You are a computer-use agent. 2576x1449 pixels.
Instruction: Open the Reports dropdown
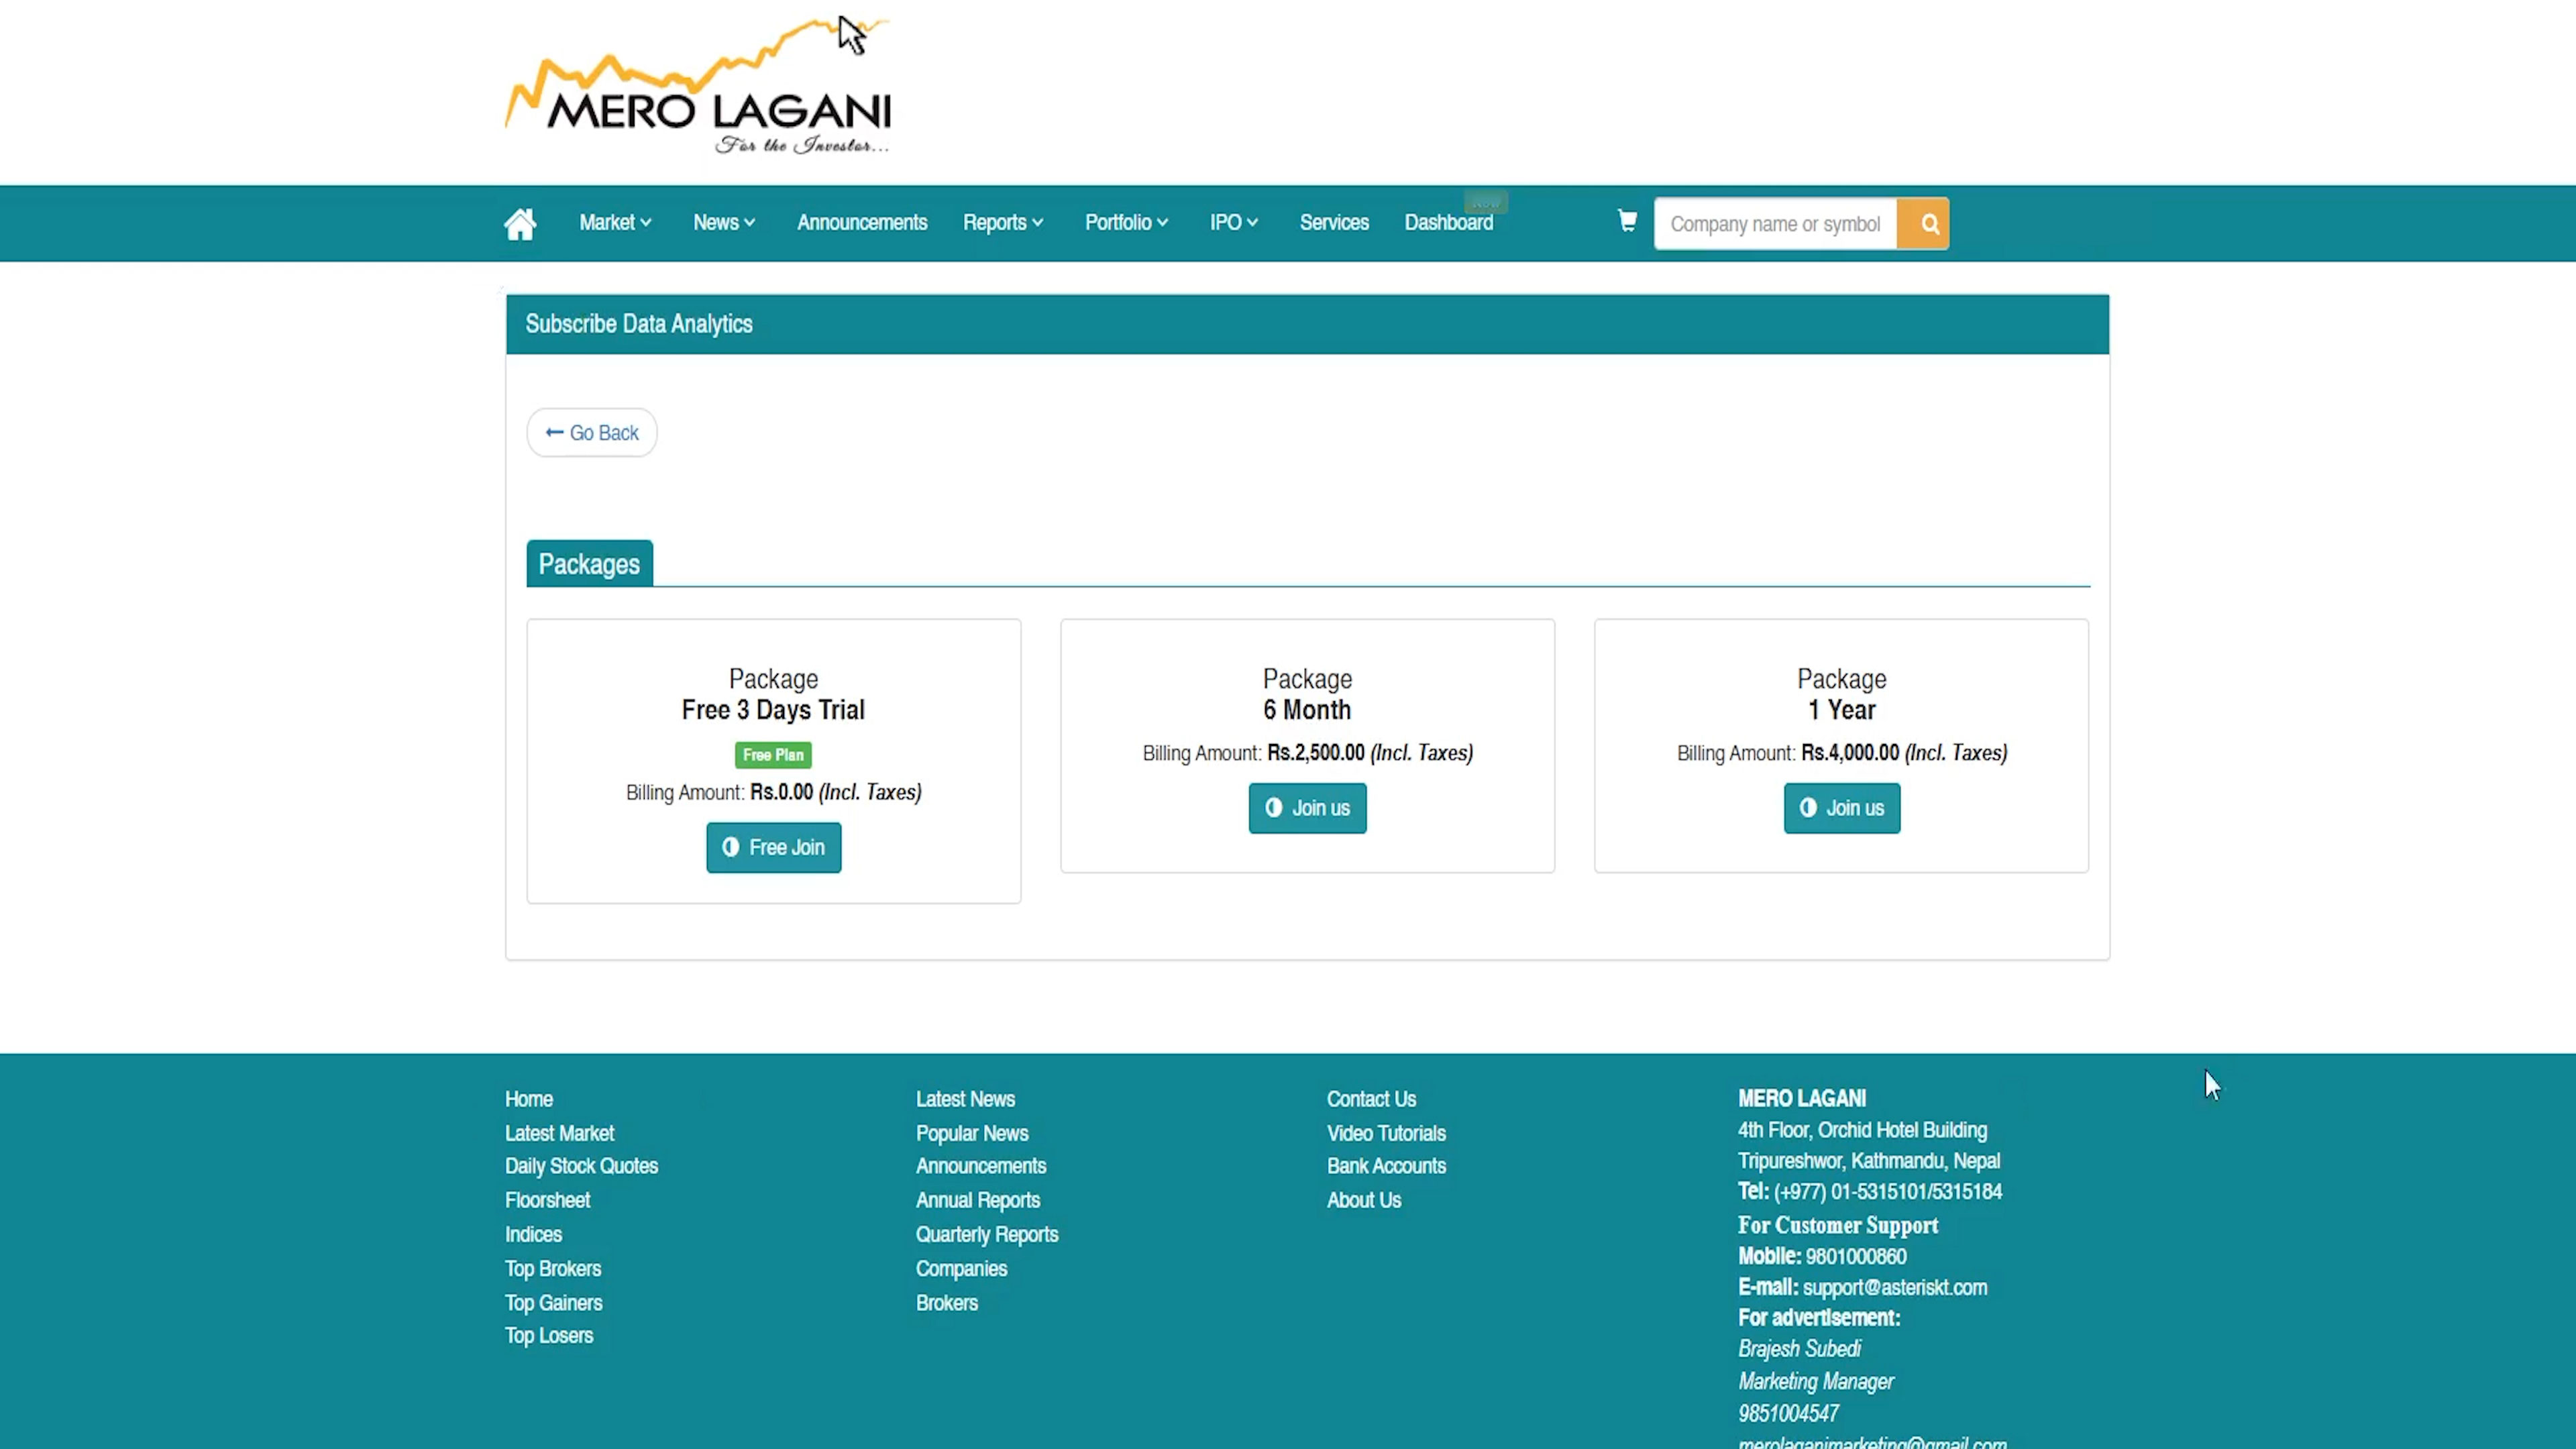(x=1003, y=223)
